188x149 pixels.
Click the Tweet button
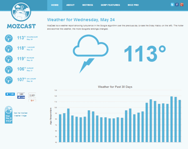[x=10, y=94]
